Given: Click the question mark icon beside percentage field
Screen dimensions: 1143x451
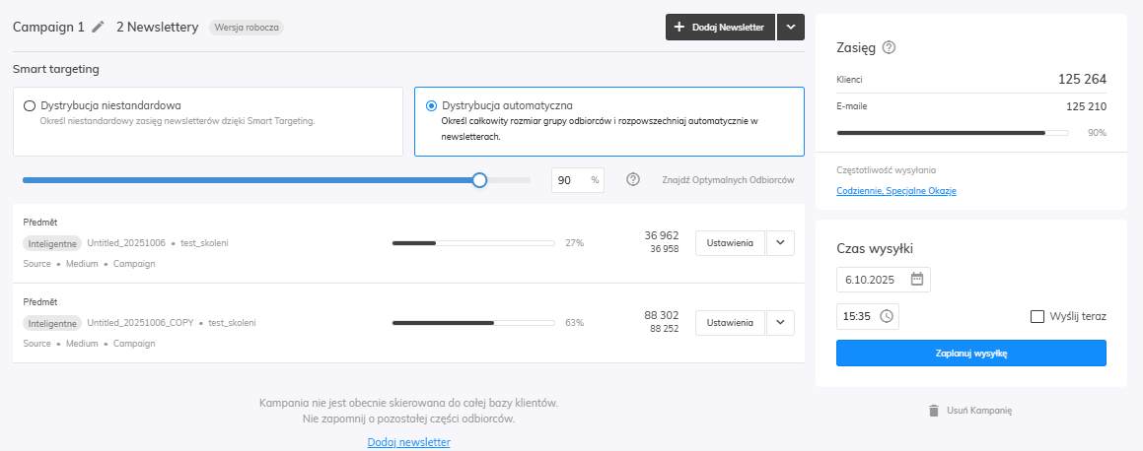Looking at the screenshot, I should [633, 180].
